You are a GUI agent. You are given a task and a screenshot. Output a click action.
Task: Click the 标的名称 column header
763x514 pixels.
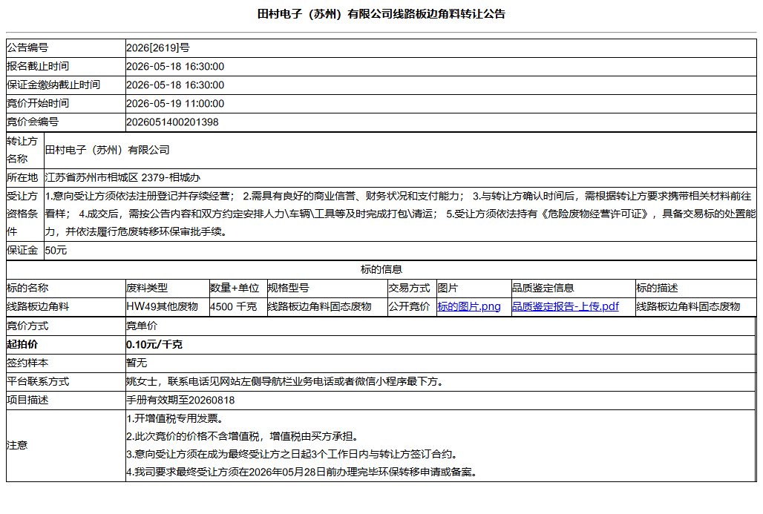(66, 289)
